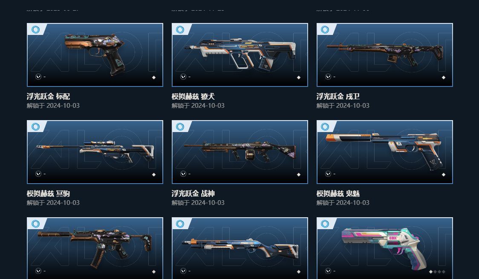Viewport: 479px width, 279px height.
Task: Click the 浮光跃金 战神 title text
Action: [193, 193]
